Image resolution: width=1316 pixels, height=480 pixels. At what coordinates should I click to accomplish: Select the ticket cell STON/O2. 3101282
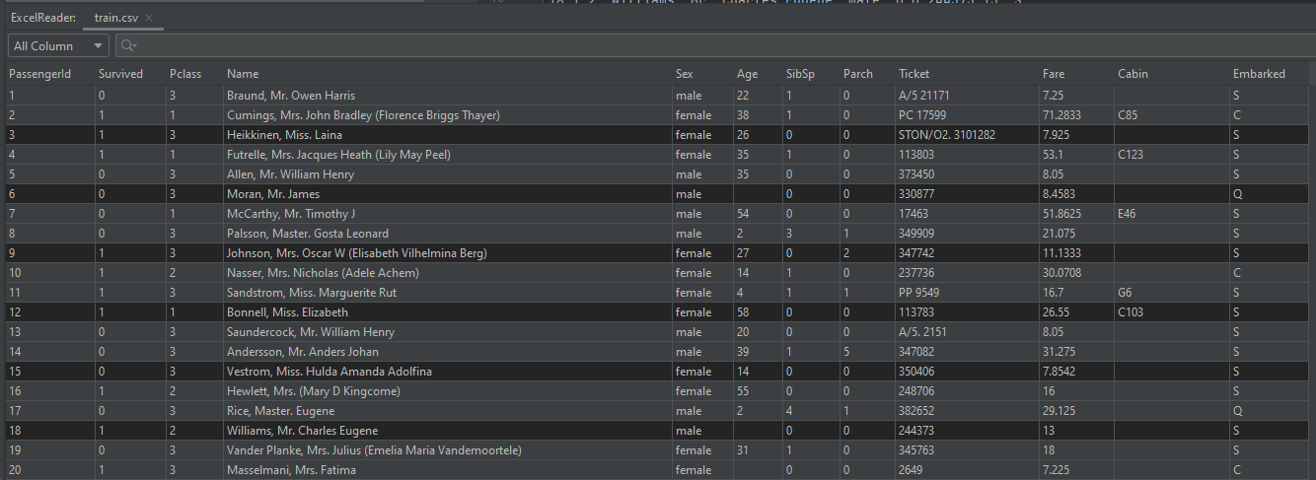[x=947, y=135]
